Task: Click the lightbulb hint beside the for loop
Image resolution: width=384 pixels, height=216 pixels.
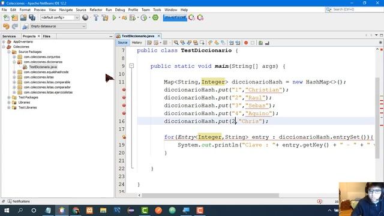Action: [124, 137]
